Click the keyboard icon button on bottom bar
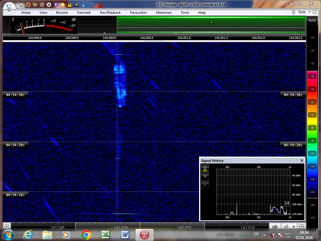The width and height of the screenshot is (321, 241). [275, 226]
